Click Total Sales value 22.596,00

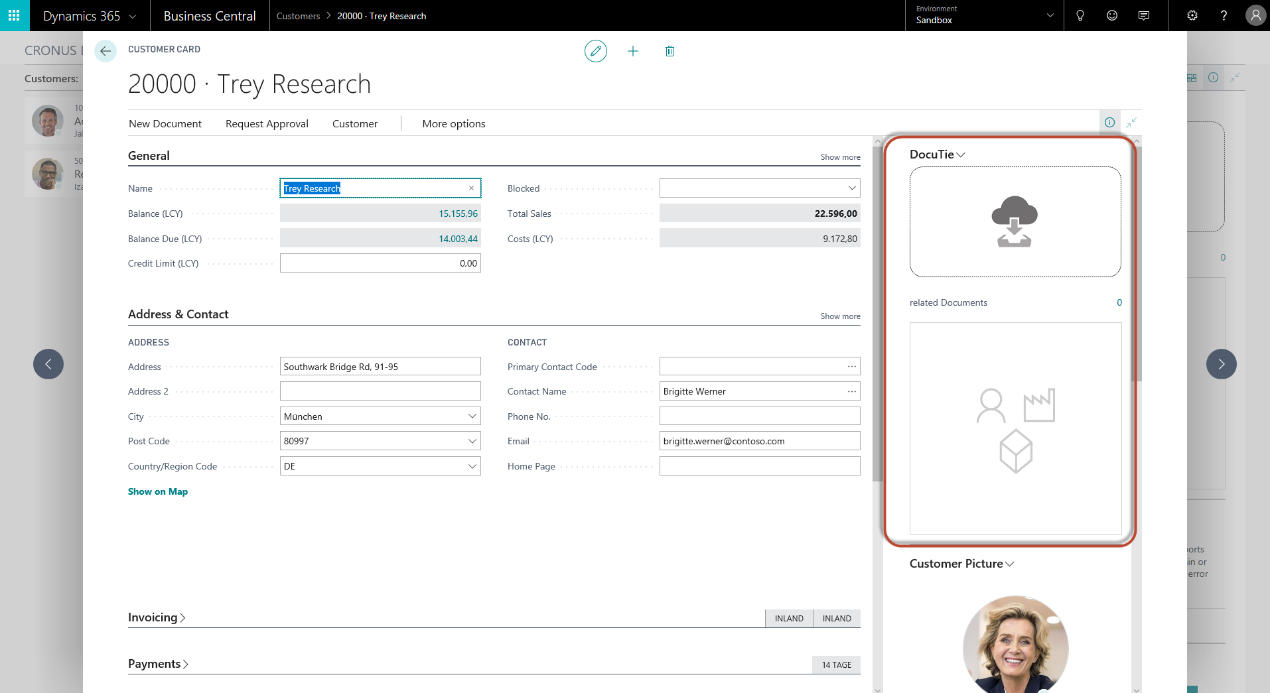click(x=835, y=214)
